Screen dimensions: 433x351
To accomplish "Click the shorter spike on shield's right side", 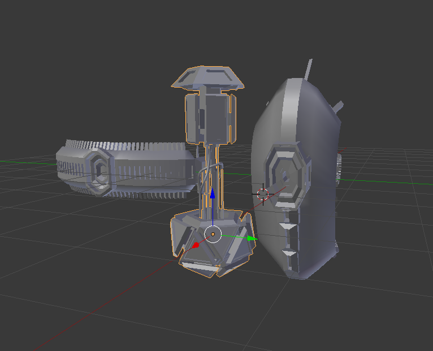I will point(338,106).
